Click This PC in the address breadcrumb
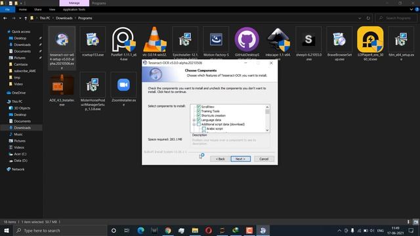Viewport: 420px width, 236px height. pos(45,18)
